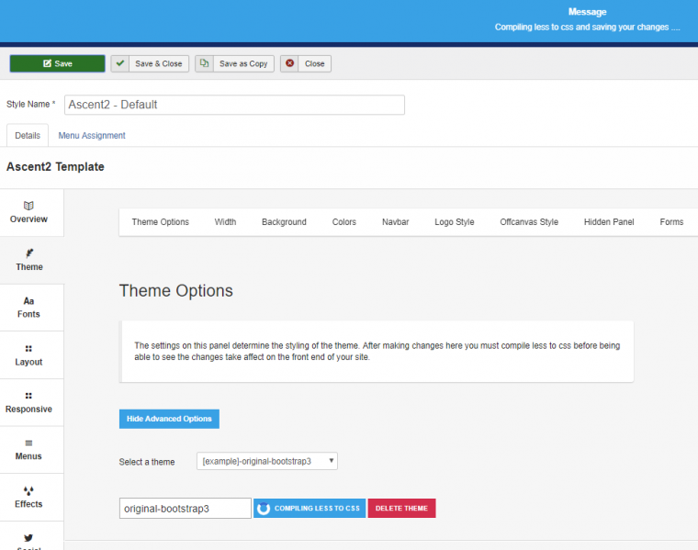The height and width of the screenshot is (550, 698).
Task: Click the red Delete Theme button
Action: [401, 508]
